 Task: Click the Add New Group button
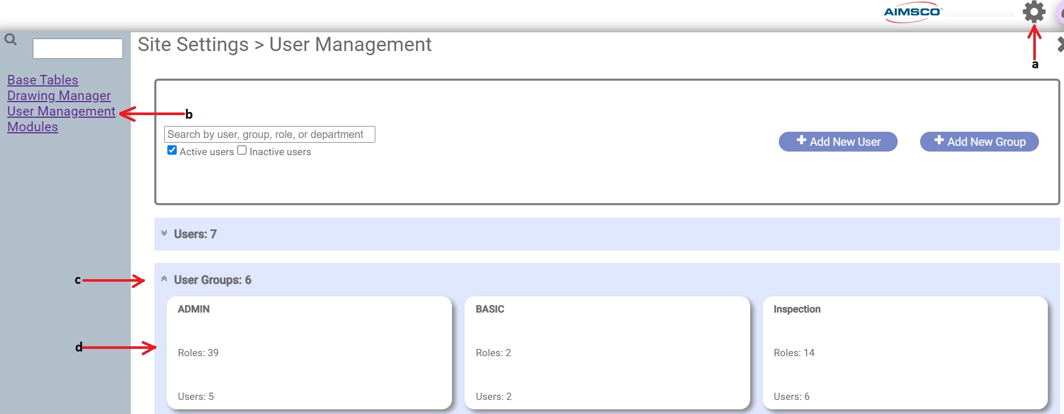[979, 142]
